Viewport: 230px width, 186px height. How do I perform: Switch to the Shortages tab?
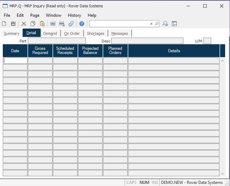click(95, 33)
